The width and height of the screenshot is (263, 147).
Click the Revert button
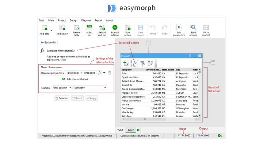point(77,98)
